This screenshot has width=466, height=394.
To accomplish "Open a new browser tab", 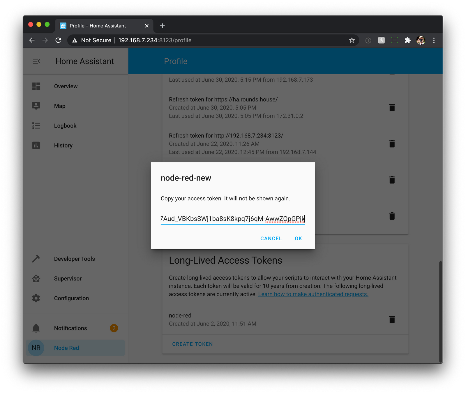I will point(162,26).
